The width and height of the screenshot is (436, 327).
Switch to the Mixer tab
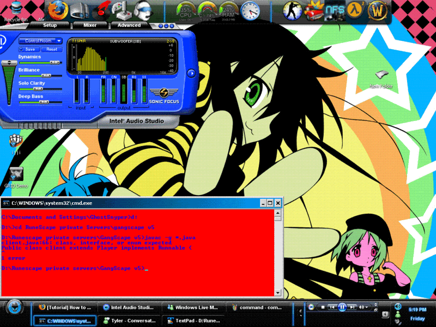point(90,25)
